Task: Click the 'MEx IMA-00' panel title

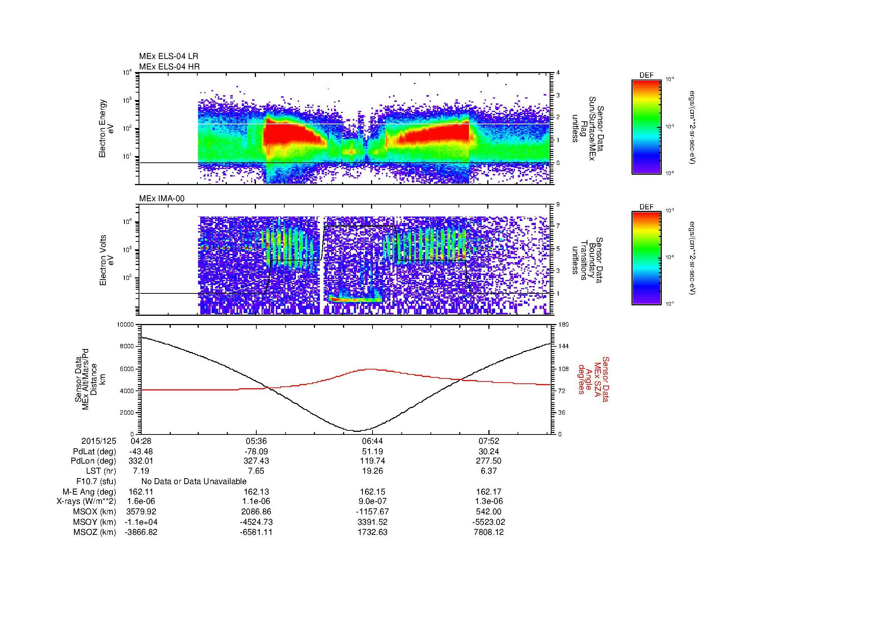Action: [x=162, y=199]
